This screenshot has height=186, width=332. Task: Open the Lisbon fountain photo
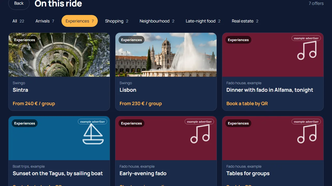point(166,55)
